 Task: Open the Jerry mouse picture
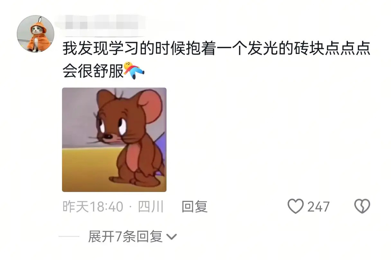tap(114, 140)
